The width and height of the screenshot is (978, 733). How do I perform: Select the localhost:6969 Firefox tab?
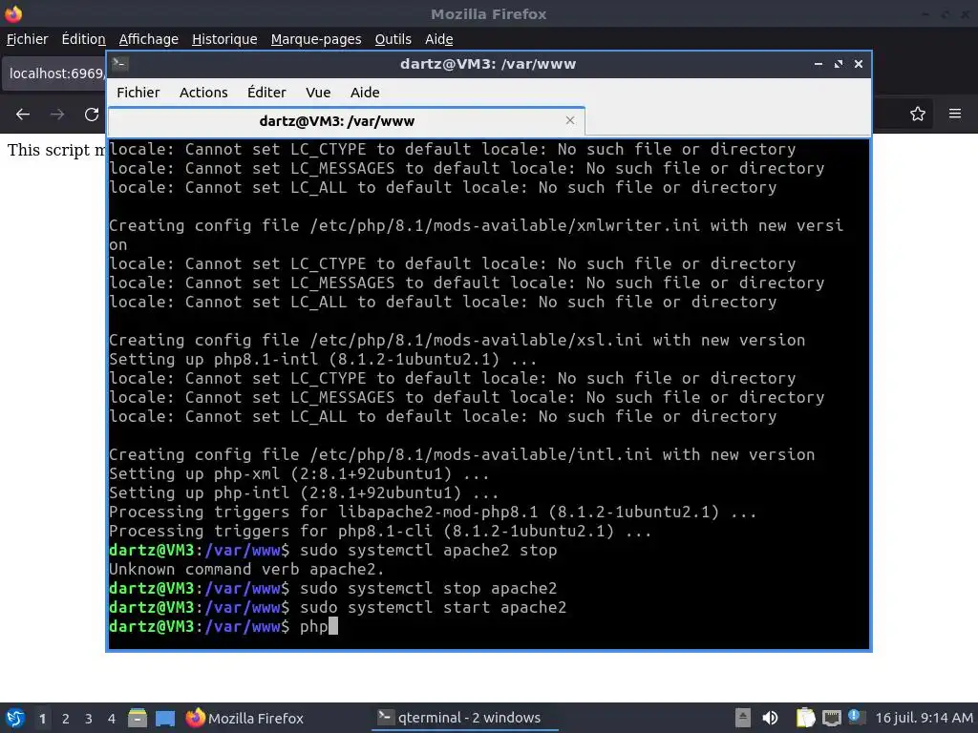(54, 73)
